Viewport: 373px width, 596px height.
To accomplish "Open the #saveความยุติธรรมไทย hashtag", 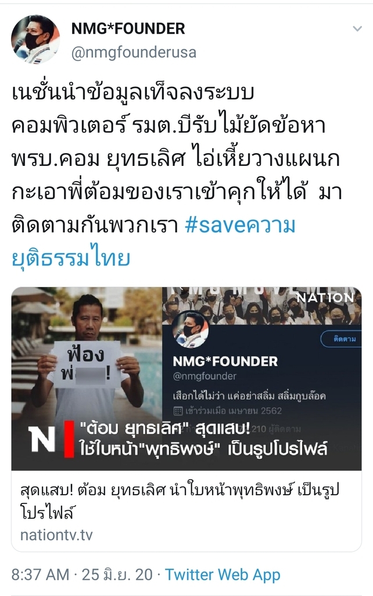I will (154, 242).
